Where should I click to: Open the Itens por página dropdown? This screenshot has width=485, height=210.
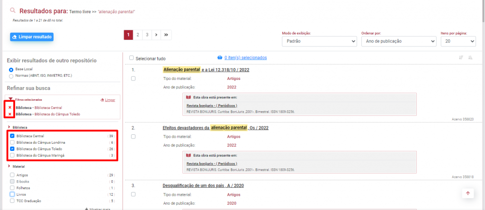tap(458, 41)
